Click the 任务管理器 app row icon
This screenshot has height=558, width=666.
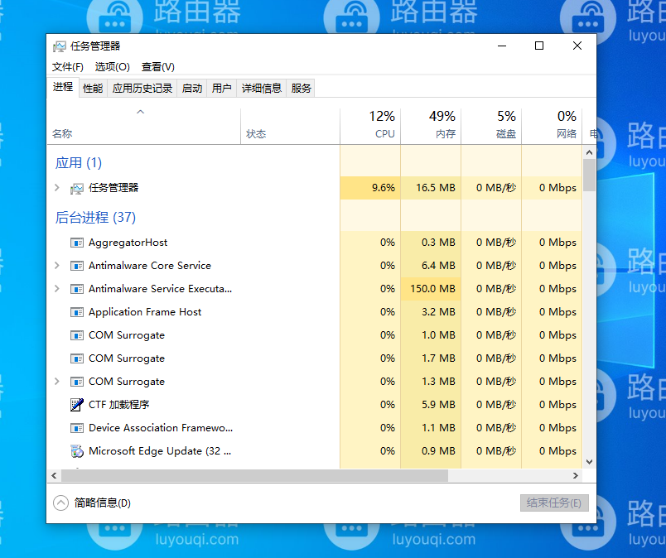coord(77,188)
